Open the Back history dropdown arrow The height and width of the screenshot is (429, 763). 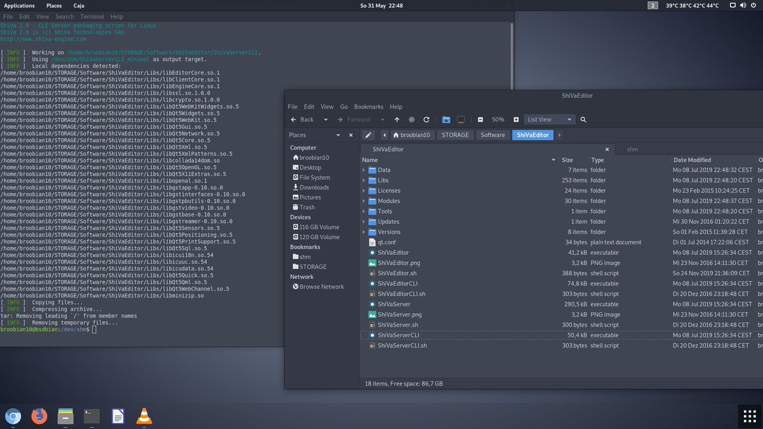click(326, 119)
